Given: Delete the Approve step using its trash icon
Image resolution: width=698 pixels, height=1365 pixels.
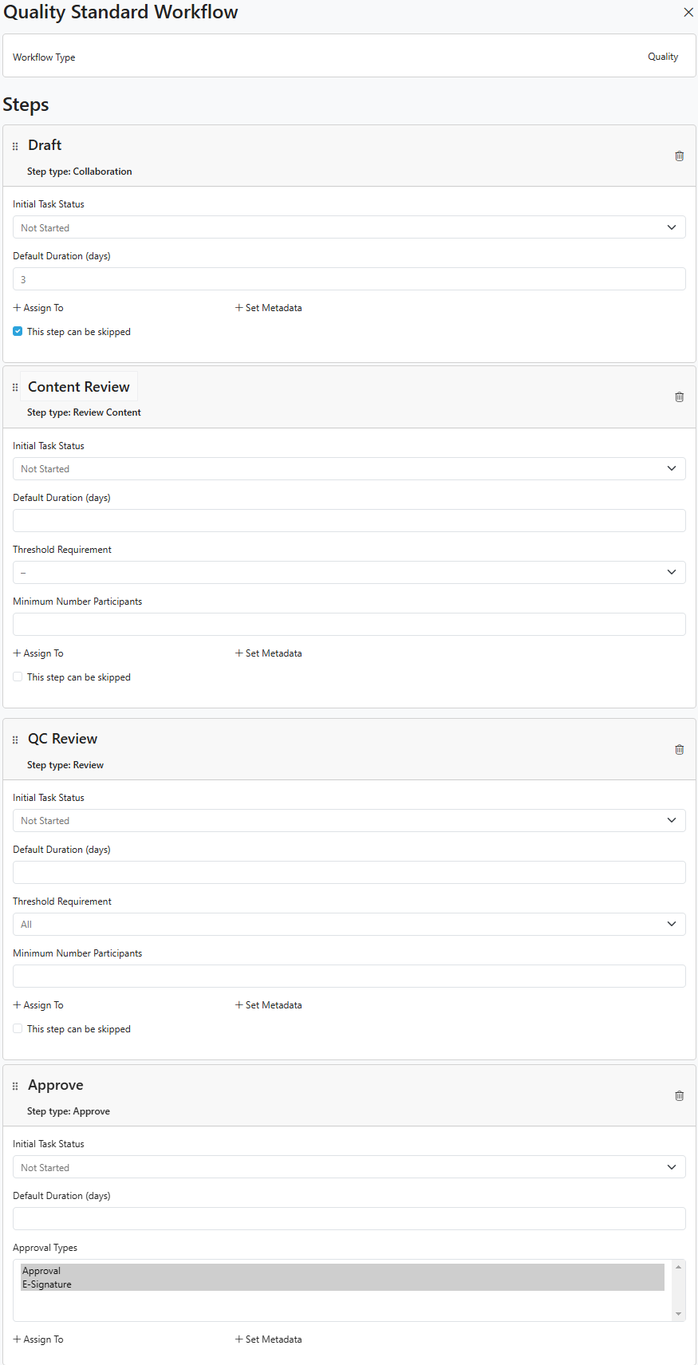Looking at the screenshot, I should pos(679,1095).
